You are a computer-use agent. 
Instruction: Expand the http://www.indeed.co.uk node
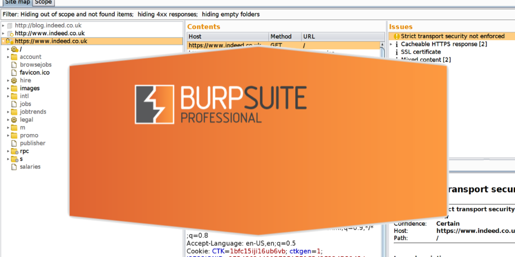3,33
